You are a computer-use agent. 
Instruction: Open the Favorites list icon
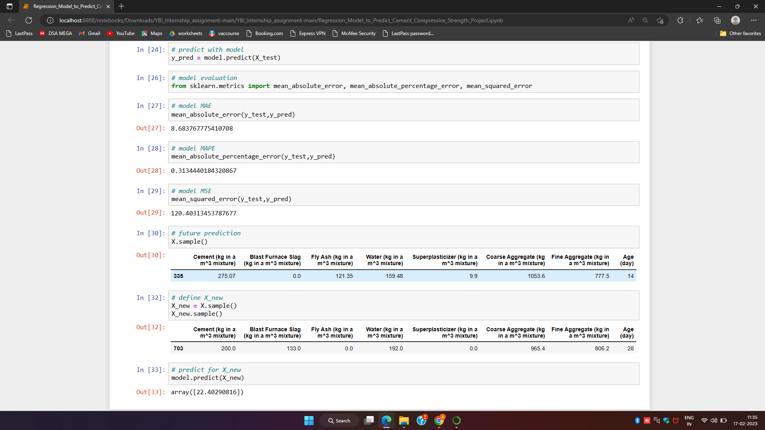click(700, 20)
